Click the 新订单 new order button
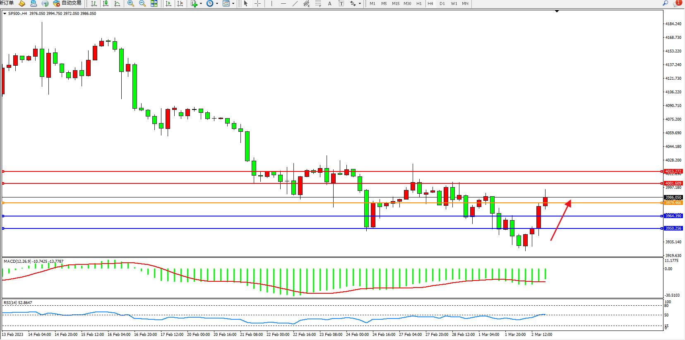 (x=7, y=3)
